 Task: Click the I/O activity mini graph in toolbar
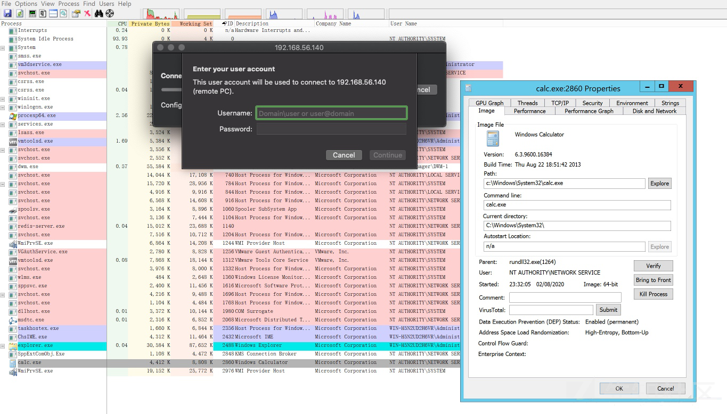pyautogui.click(x=284, y=14)
